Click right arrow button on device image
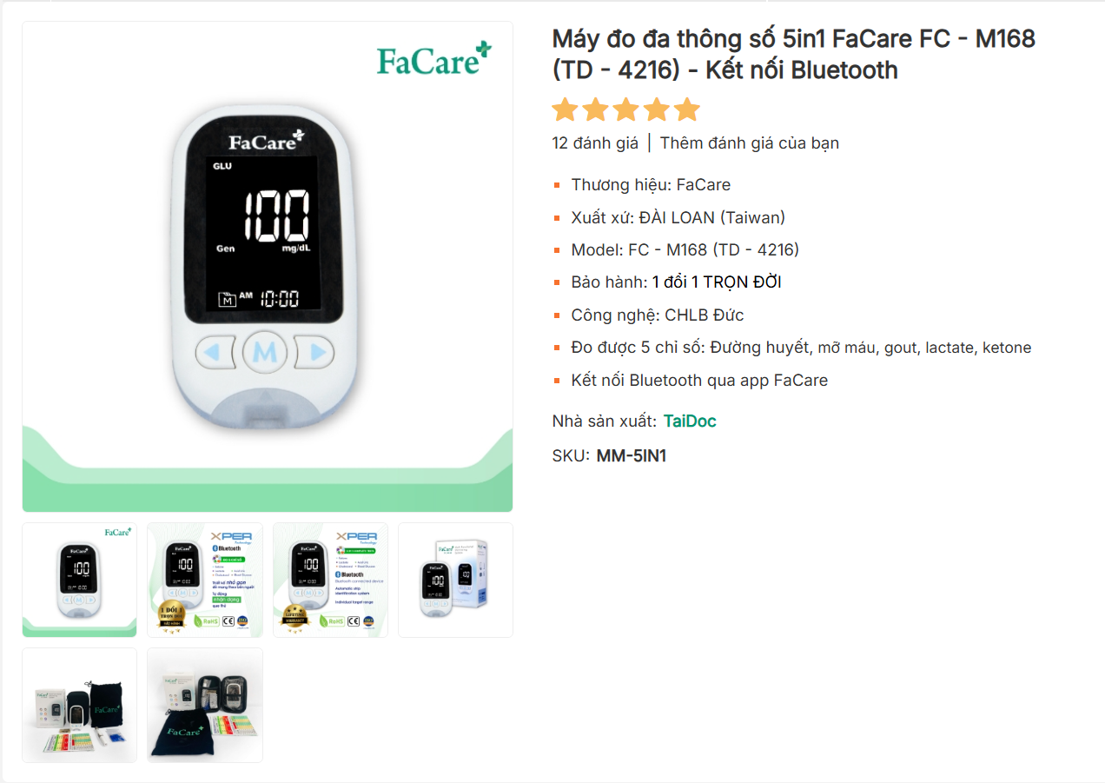The image size is (1105, 783). [314, 353]
